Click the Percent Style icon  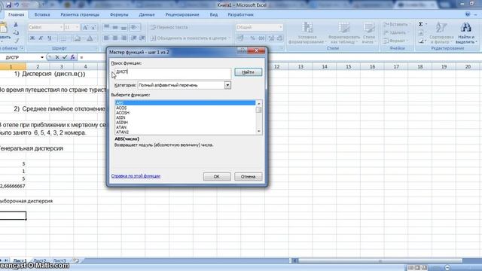253,38
